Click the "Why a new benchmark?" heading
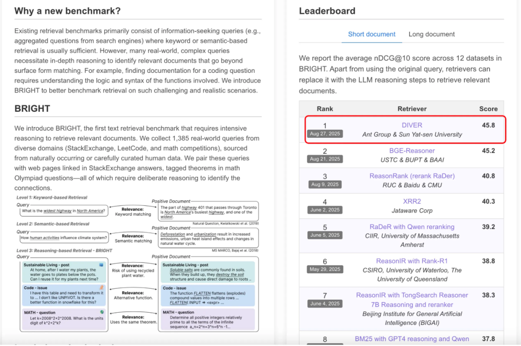Screen dimensions: 521x346 coord(68,11)
